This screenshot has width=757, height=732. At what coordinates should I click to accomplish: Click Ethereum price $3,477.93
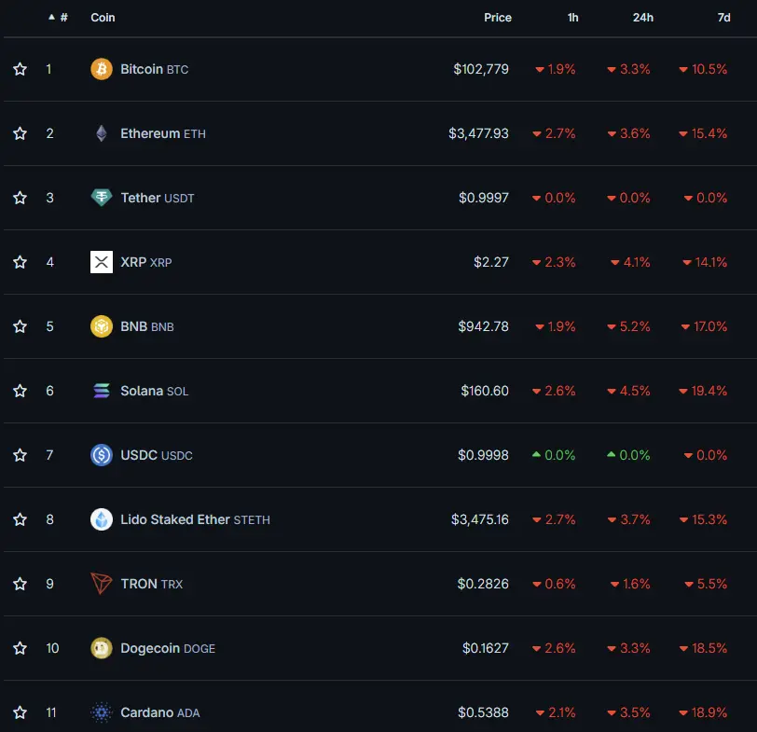pyautogui.click(x=478, y=133)
